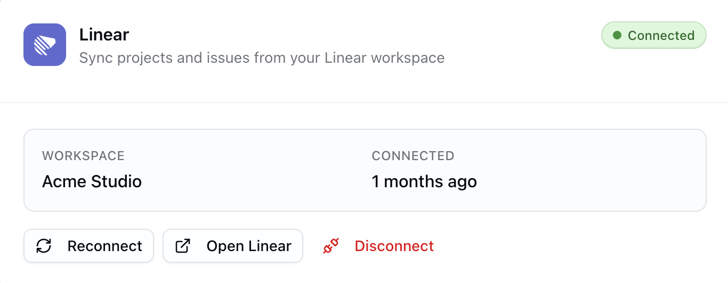Select the Acme Studio workspace name
This screenshot has width=728, height=283.
[x=92, y=182]
